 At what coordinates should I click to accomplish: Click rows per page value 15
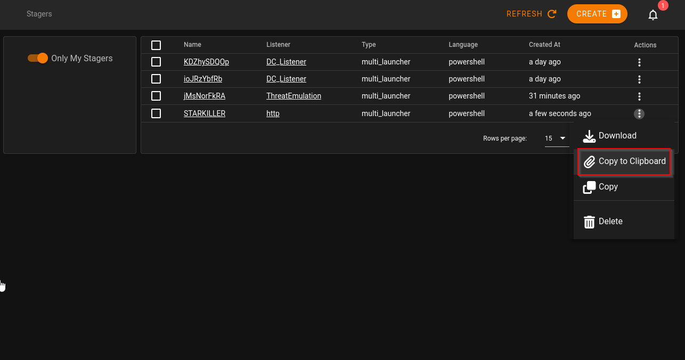(549, 138)
